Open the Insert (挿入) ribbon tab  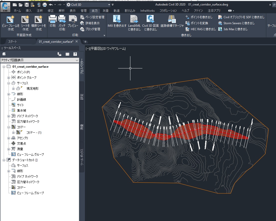[x=28, y=11]
